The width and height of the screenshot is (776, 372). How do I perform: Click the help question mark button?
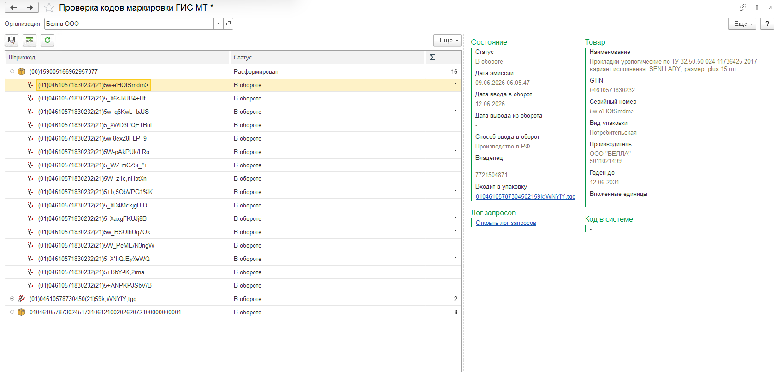point(767,24)
